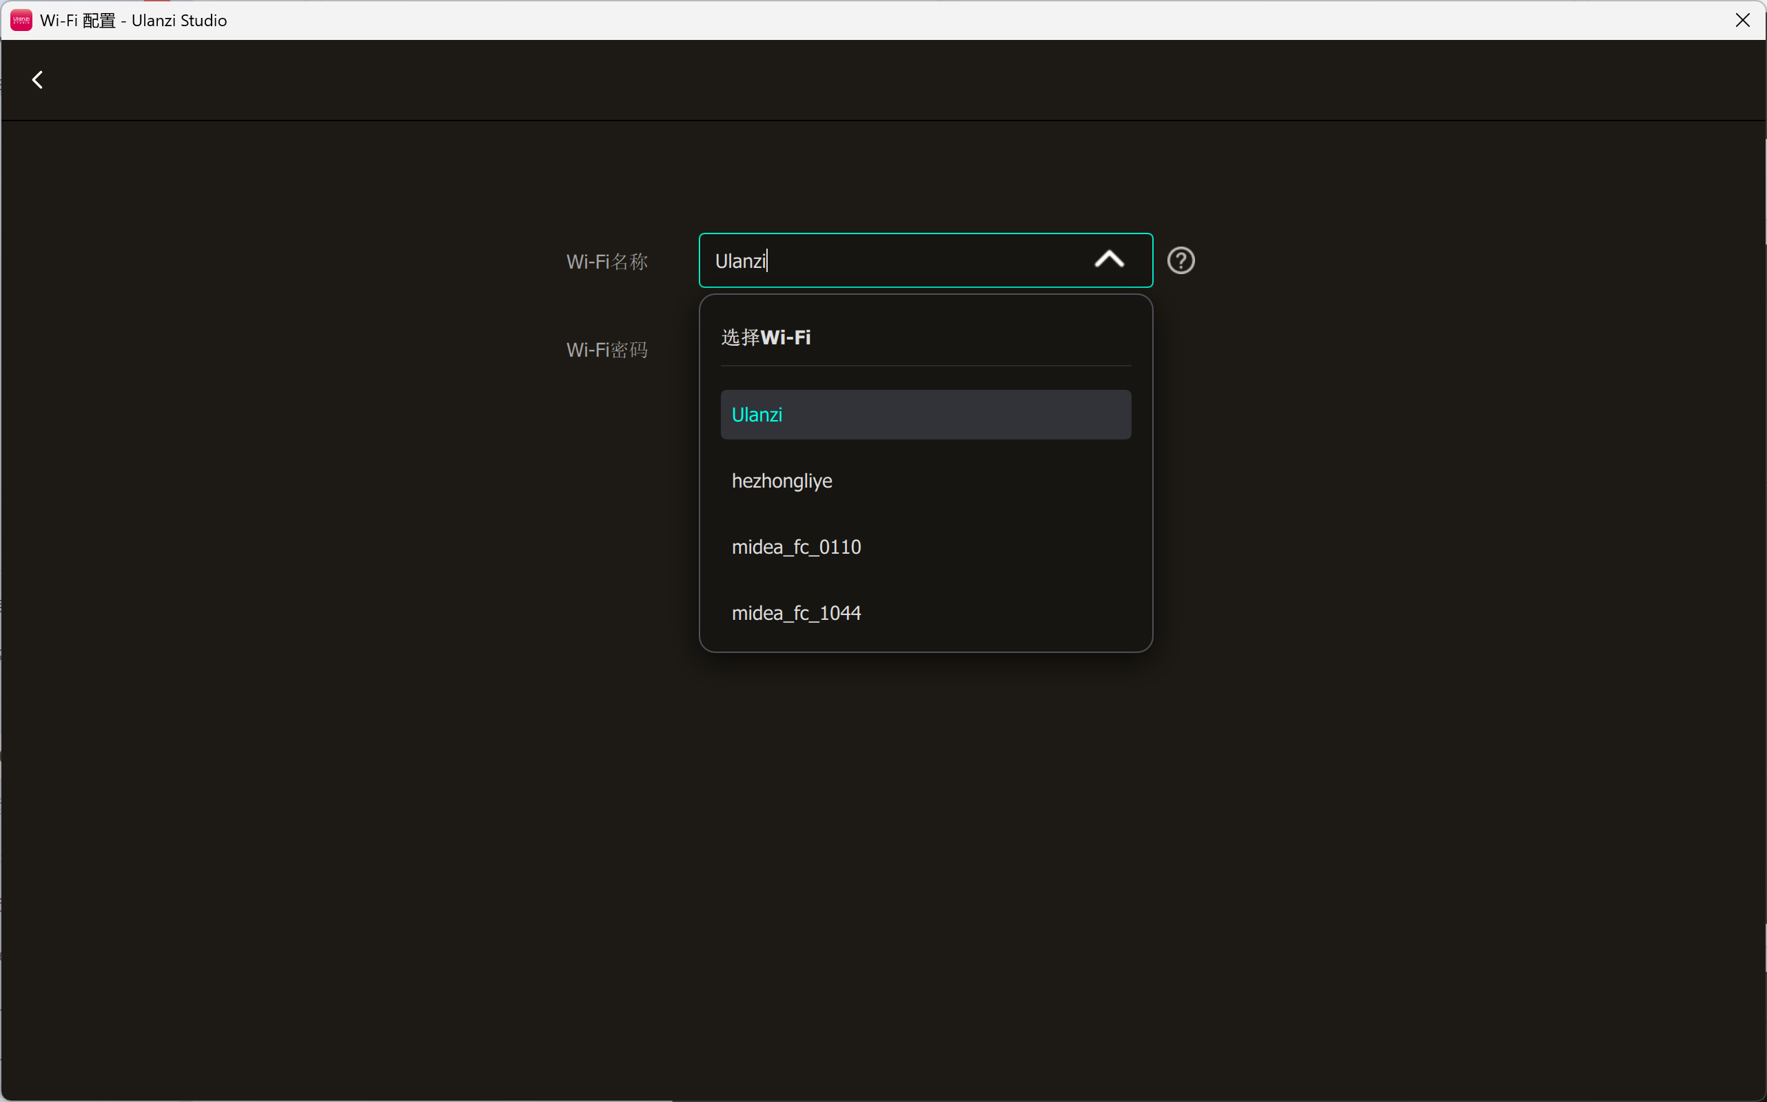Collapse the Wi-Fi list with the chevron
Screen dimensions: 1767x1102
tap(1110, 260)
